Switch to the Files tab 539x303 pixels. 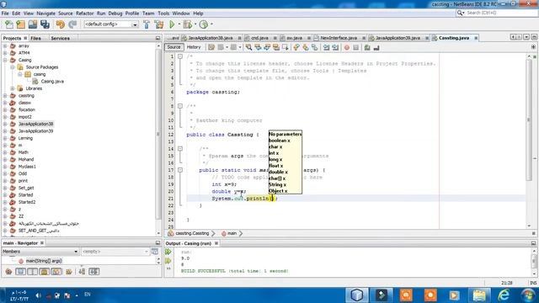(35, 38)
